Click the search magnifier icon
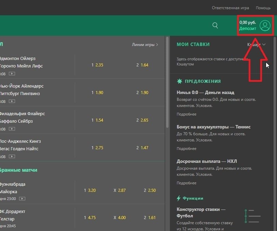Viewport: 277px width, 231px height. [x=215, y=26]
